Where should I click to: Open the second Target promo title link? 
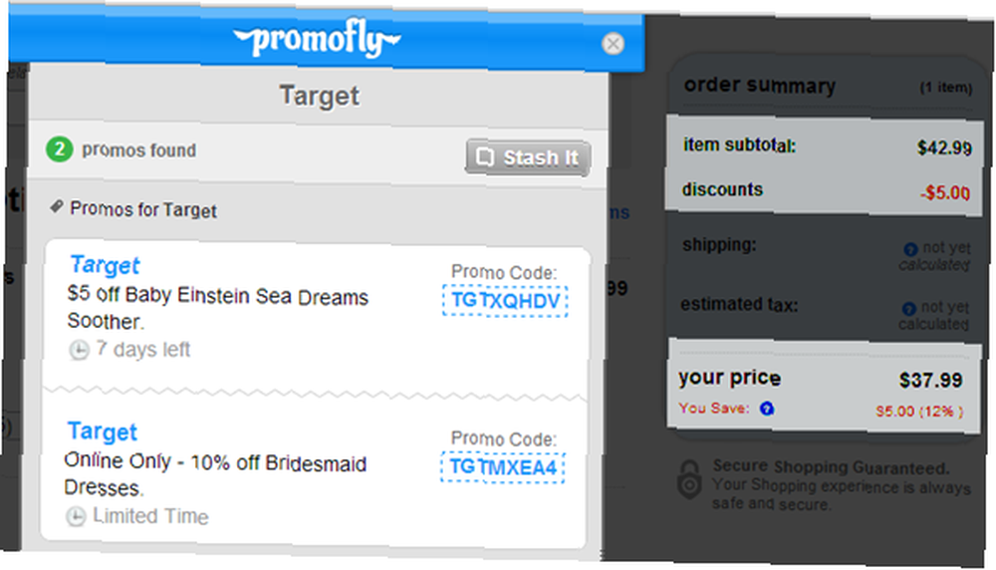point(103,431)
